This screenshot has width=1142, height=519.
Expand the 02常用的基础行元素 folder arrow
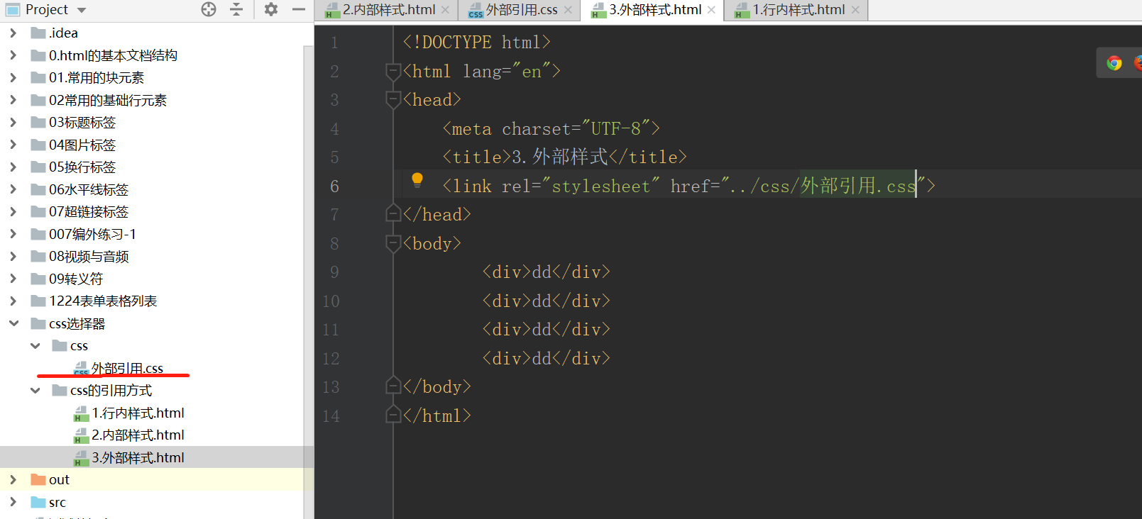[13, 100]
